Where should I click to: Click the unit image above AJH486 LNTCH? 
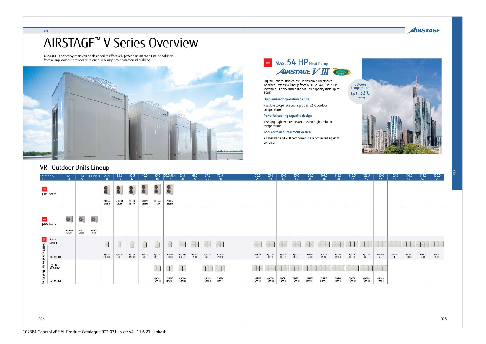pyautogui.click(x=437, y=244)
